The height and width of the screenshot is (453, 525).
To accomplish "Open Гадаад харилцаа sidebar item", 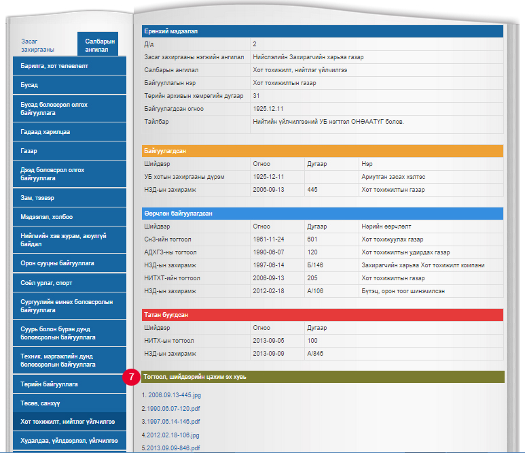I will tap(46, 131).
